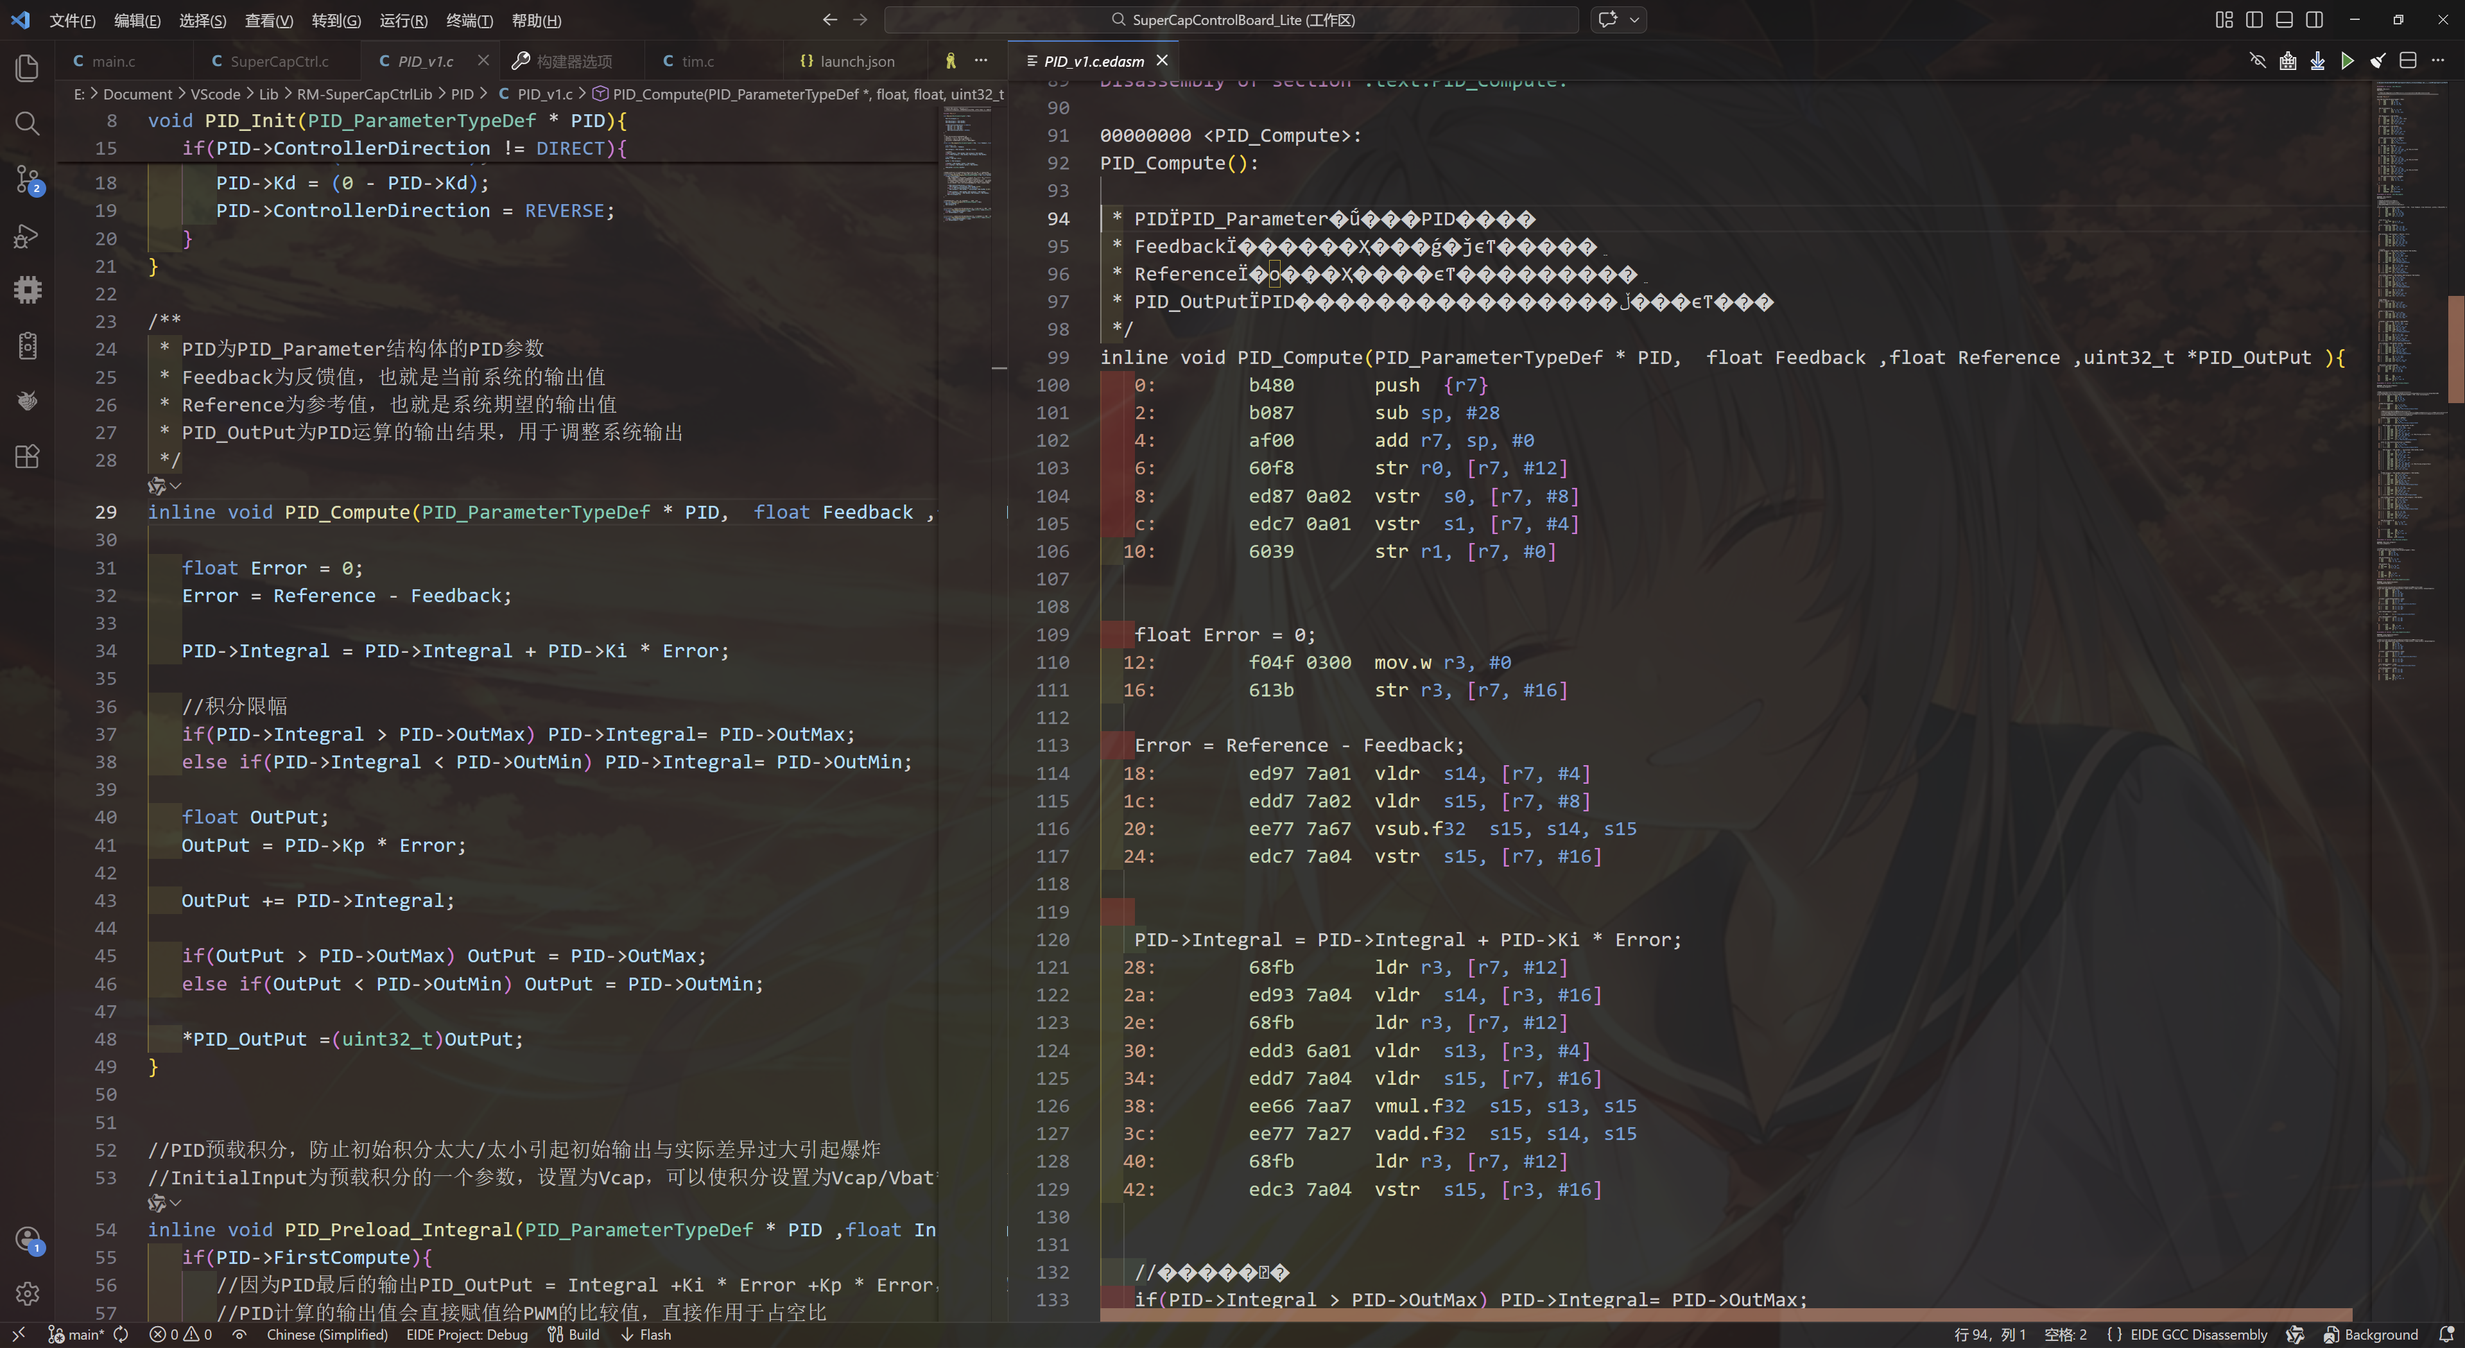
Task: Go back with the left arrow
Action: tap(829, 20)
